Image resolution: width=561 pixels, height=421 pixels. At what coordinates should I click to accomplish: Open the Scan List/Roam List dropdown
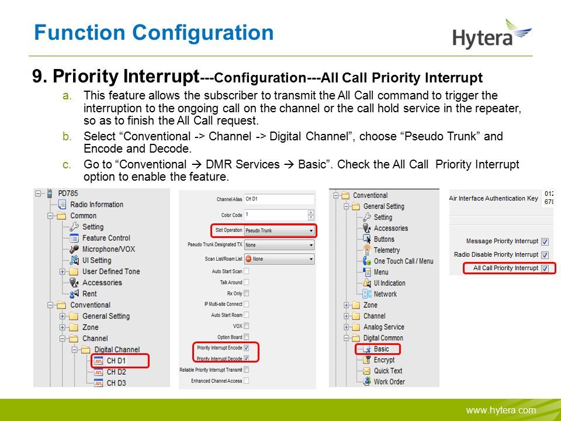pyautogui.click(x=279, y=259)
